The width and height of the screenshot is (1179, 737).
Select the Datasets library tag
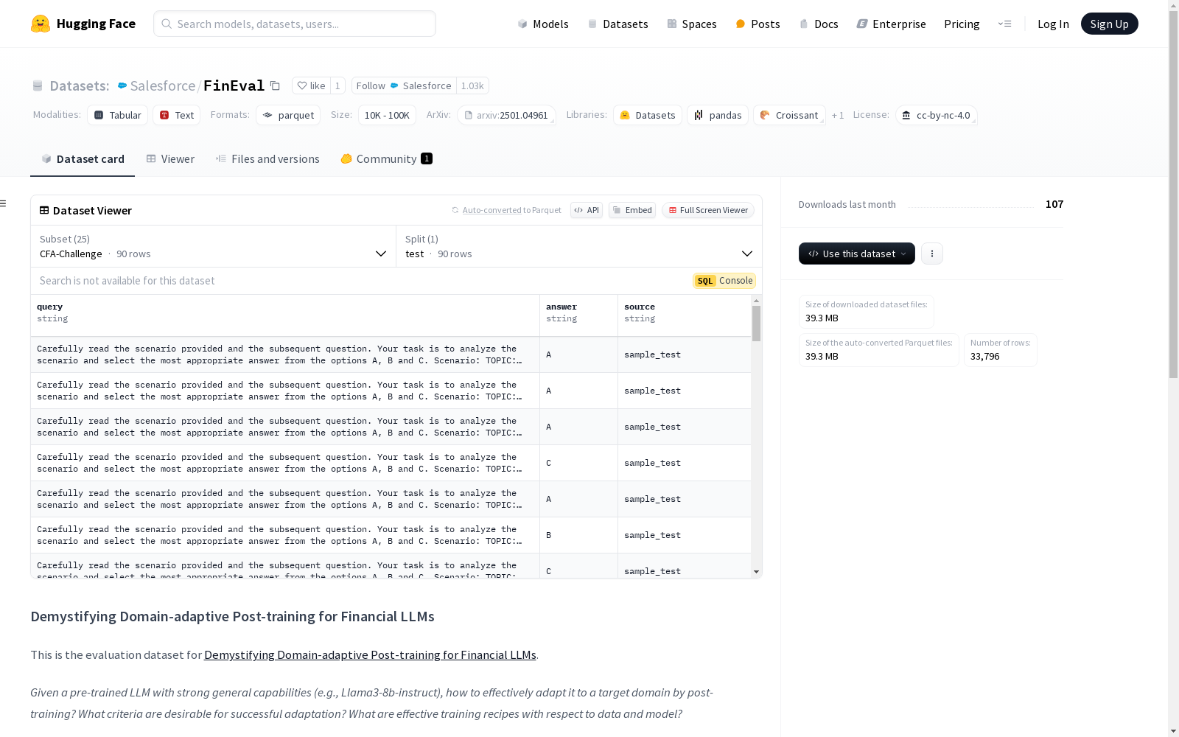pos(648,115)
